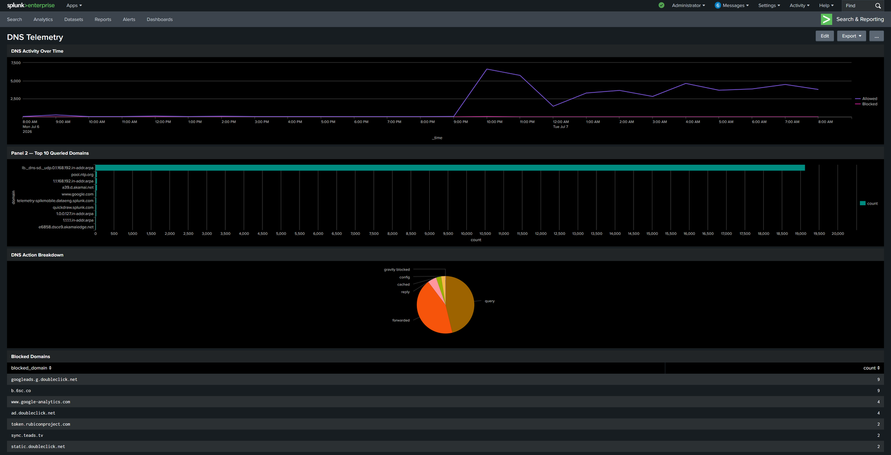Click the token.rubiconproject.com row
Image resolution: width=891 pixels, height=455 pixels.
445,424
